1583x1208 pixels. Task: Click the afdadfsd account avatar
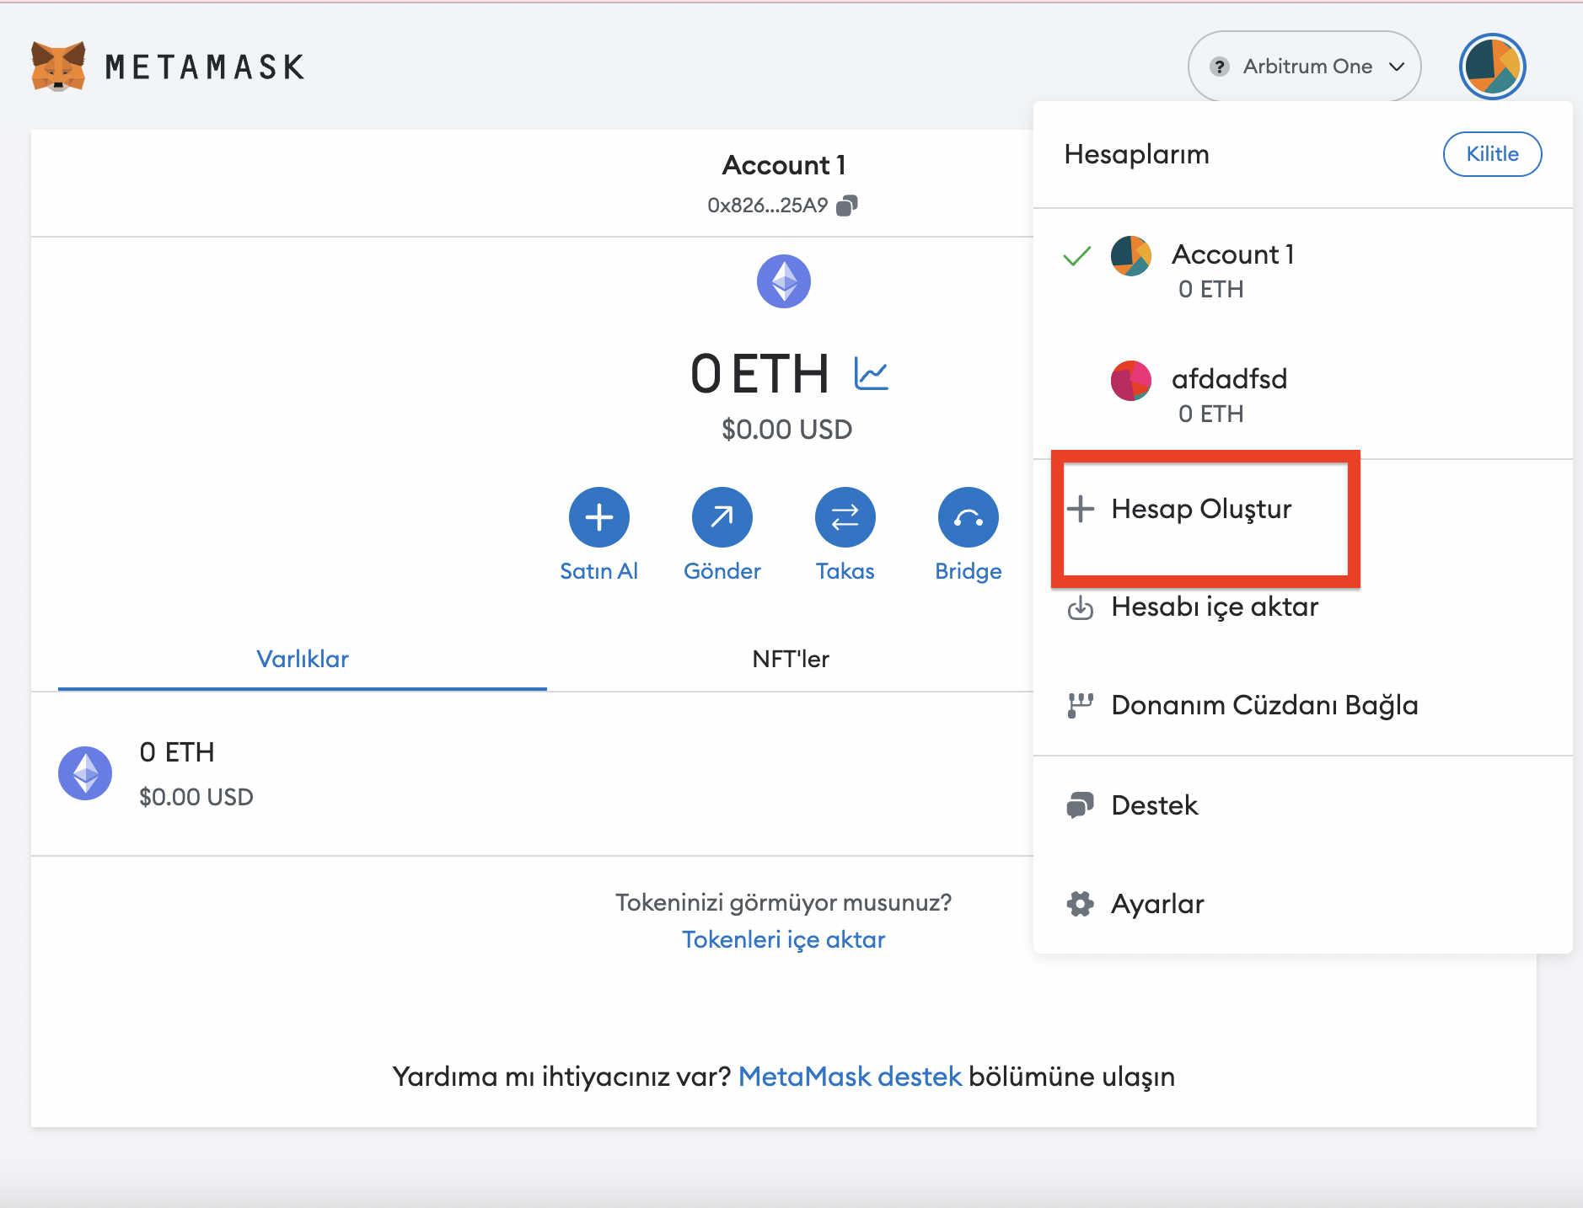[x=1131, y=381]
